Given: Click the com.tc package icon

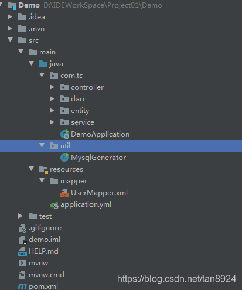Looking at the screenshot, I should click(x=54, y=76).
